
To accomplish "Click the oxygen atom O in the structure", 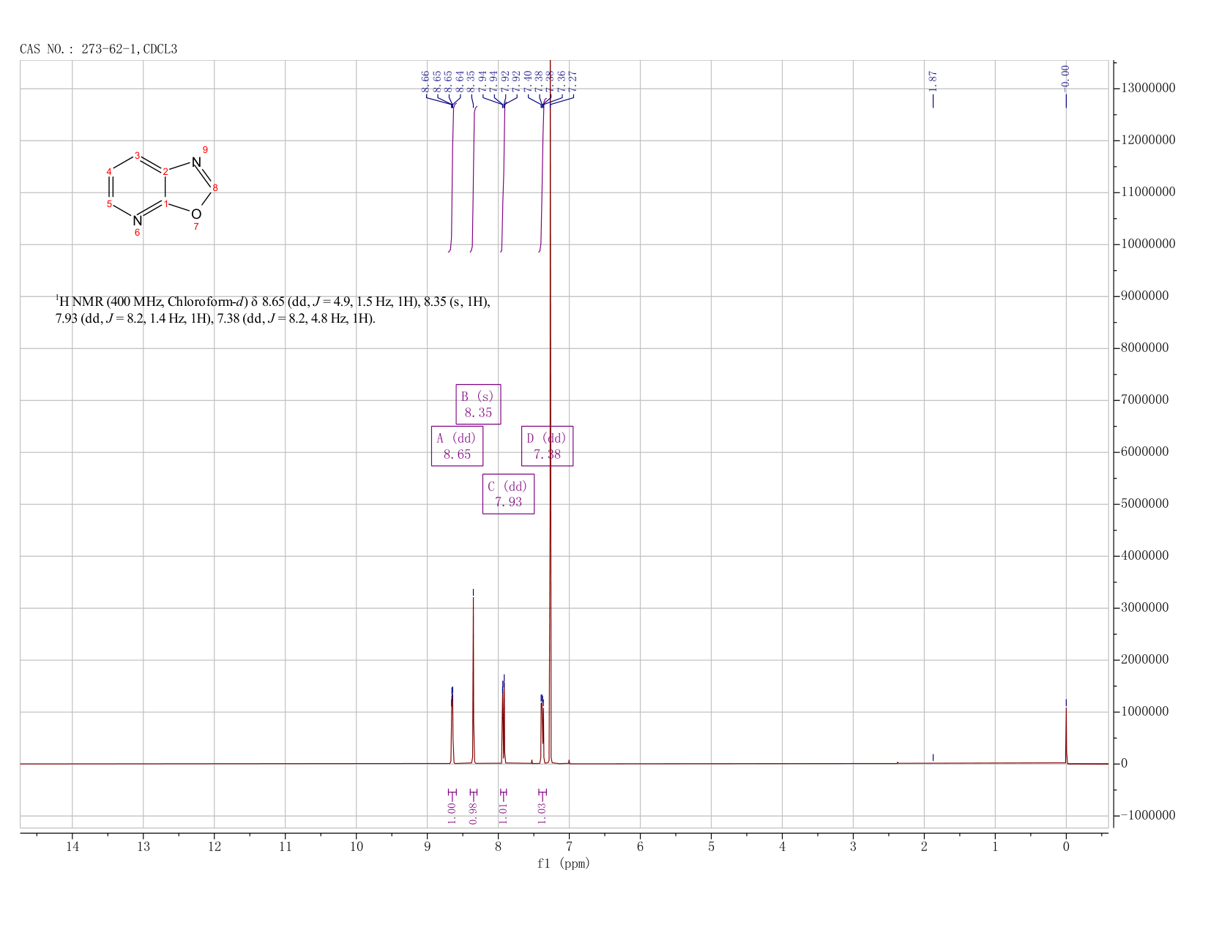I will pyautogui.click(x=195, y=214).
